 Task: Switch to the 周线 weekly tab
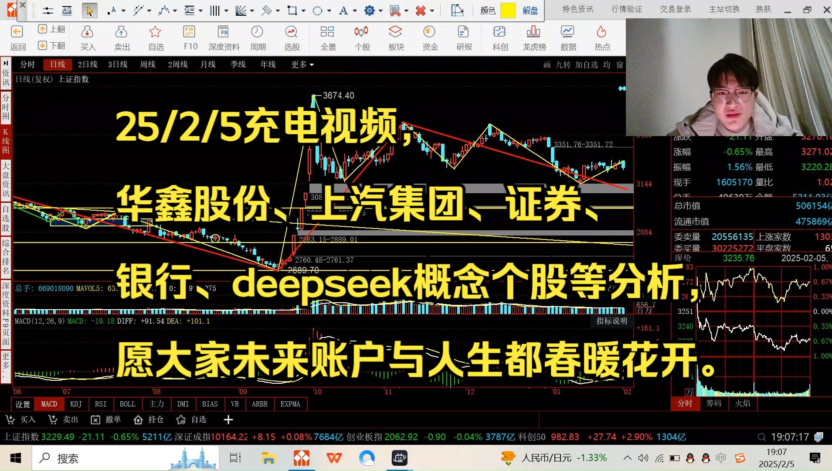point(147,65)
